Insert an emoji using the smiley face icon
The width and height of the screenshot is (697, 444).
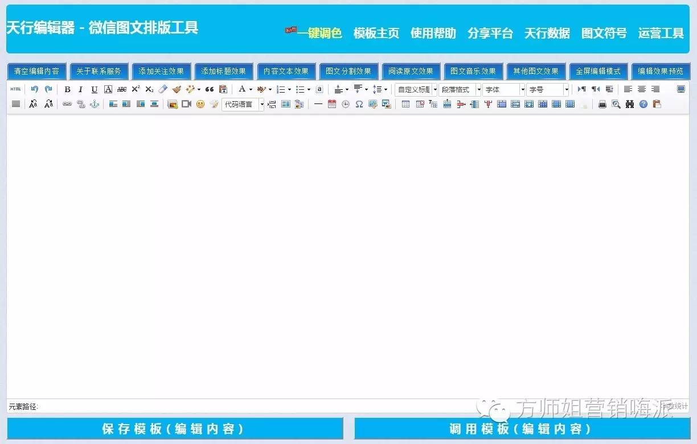click(200, 104)
